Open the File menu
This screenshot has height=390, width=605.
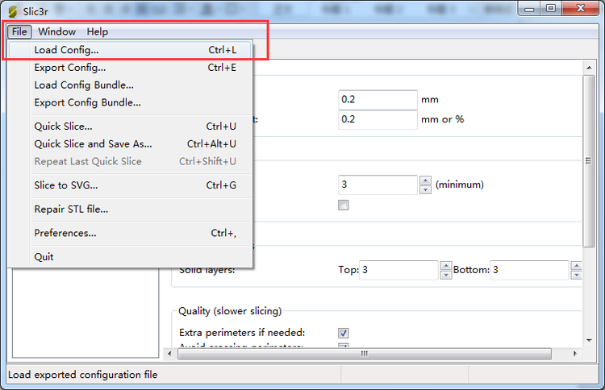tap(19, 31)
